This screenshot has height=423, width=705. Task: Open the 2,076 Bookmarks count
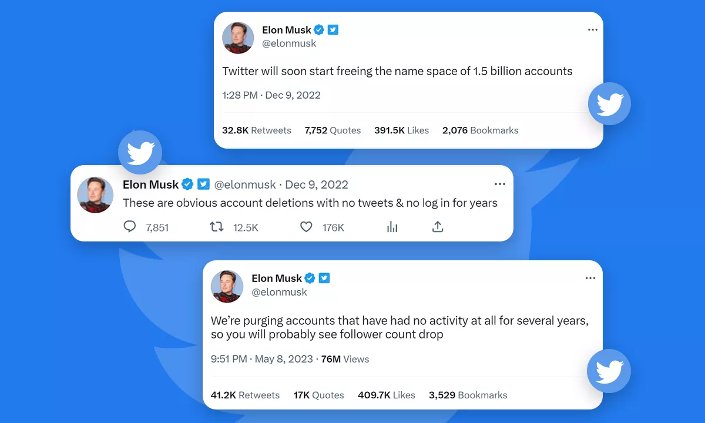pos(480,130)
